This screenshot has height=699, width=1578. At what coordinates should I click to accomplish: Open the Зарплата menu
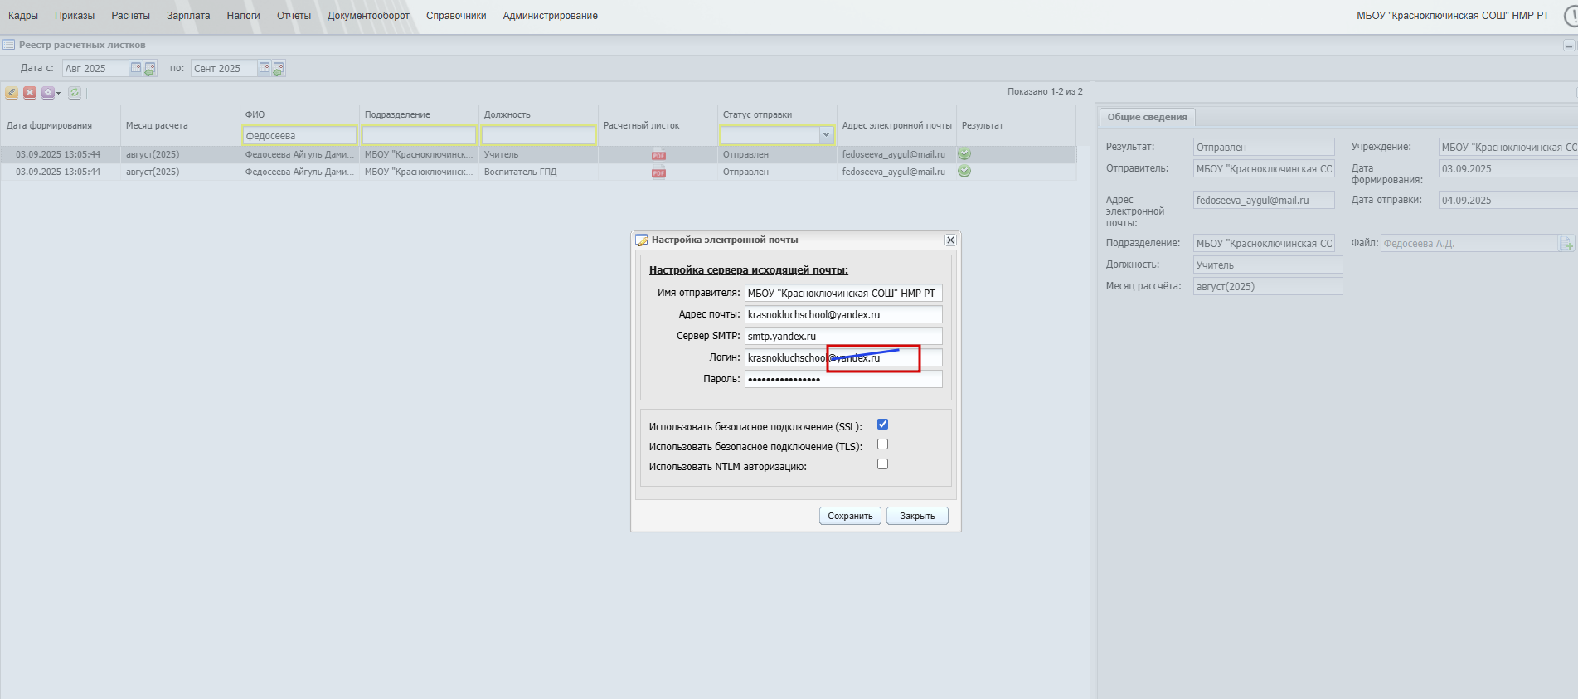(188, 16)
